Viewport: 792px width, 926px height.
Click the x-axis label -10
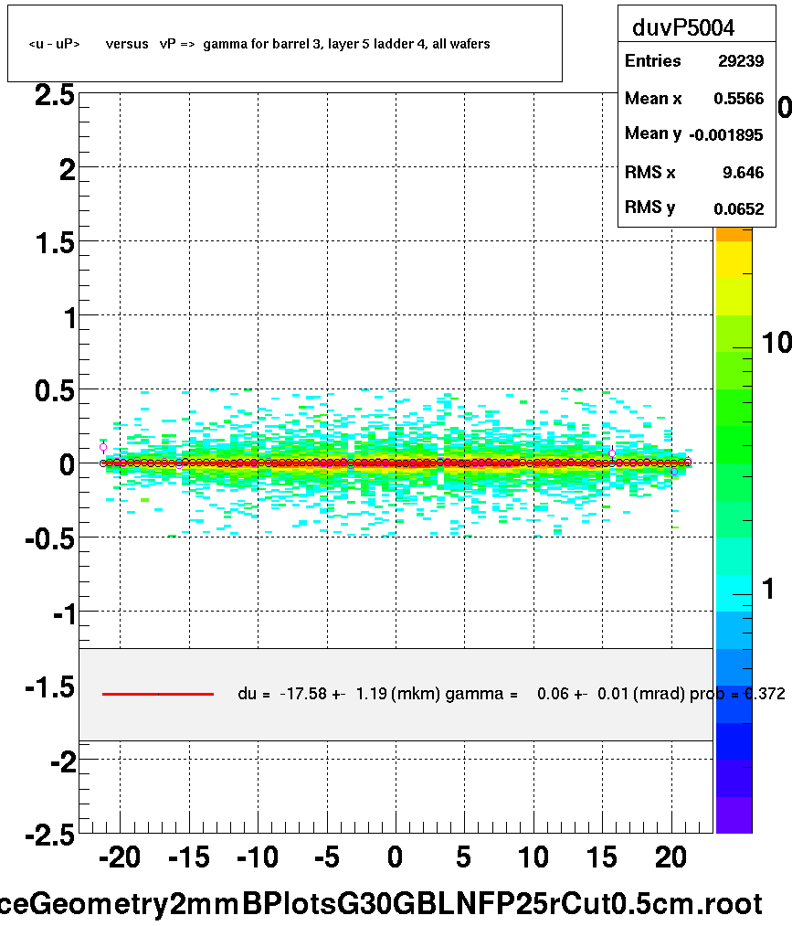click(258, 857)
